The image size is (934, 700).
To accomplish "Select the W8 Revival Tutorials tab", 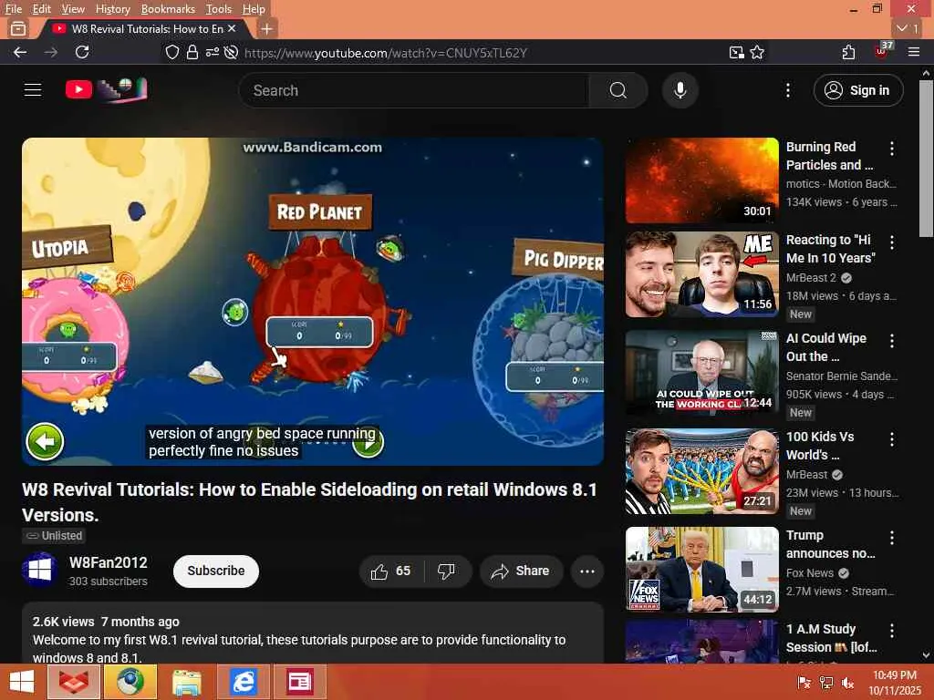I will tap(145, 28).
